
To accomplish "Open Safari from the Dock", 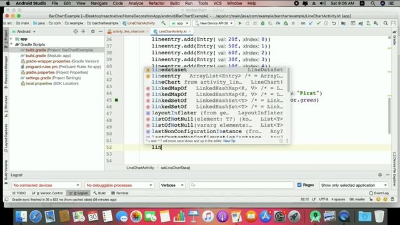I will (x=36, y=217).
